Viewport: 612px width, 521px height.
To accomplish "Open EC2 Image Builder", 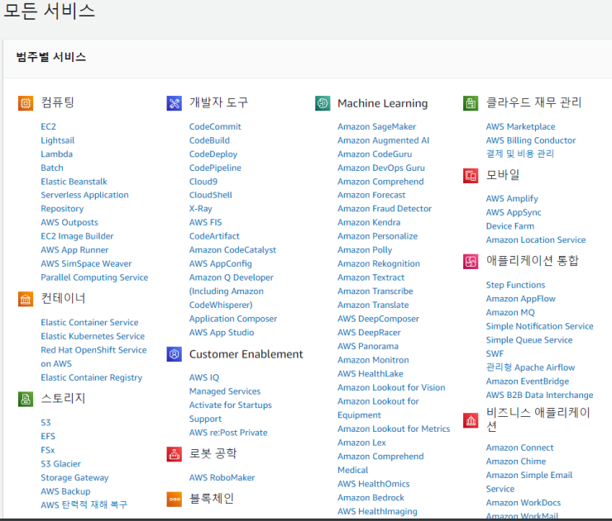I will click(77, 236).
